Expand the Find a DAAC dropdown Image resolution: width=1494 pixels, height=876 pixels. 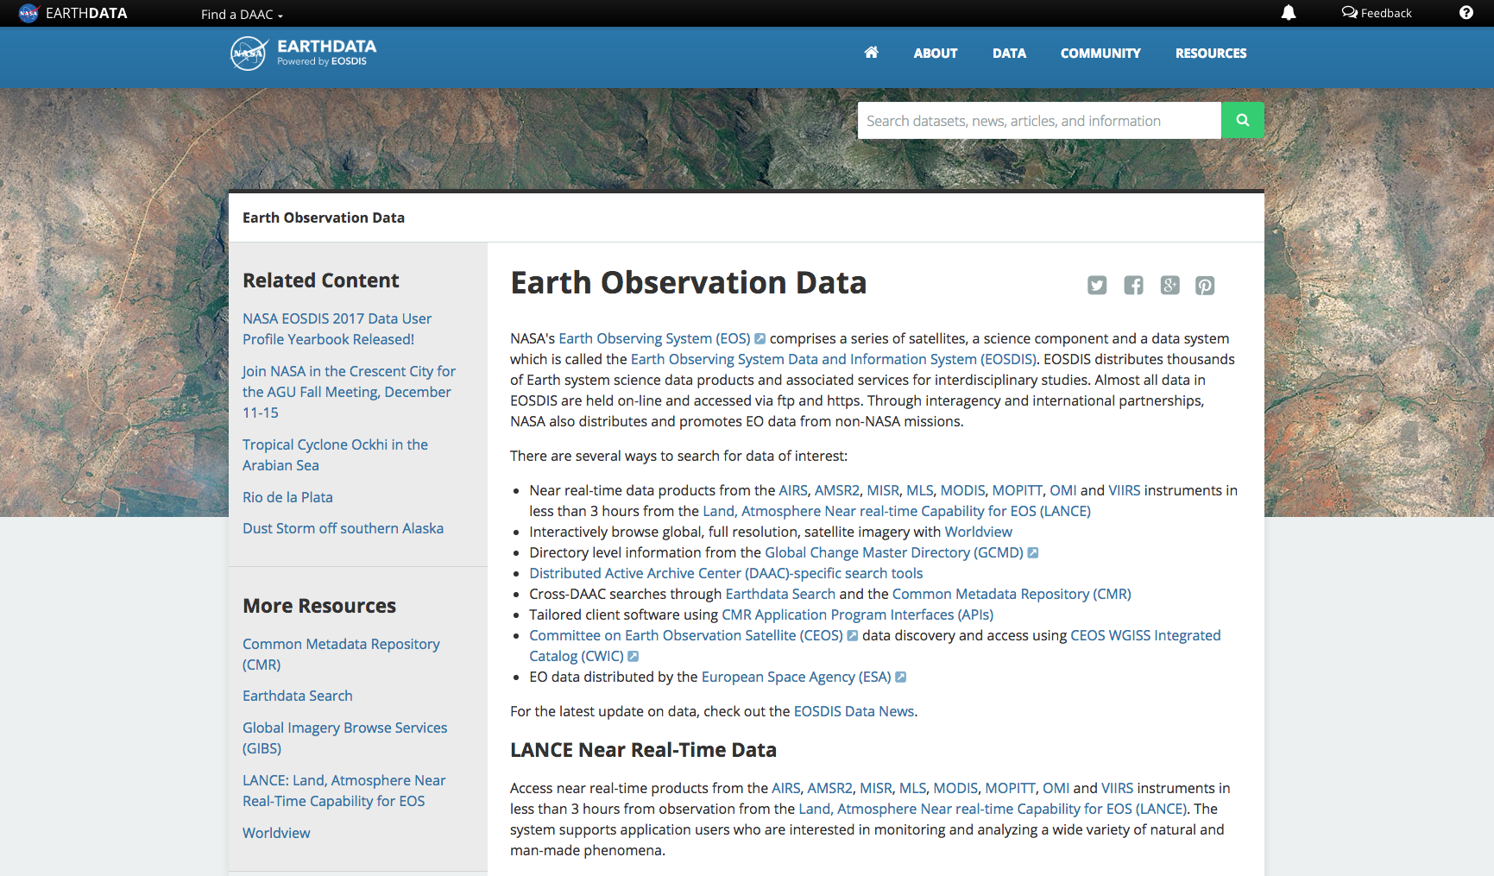pos(242,14)
